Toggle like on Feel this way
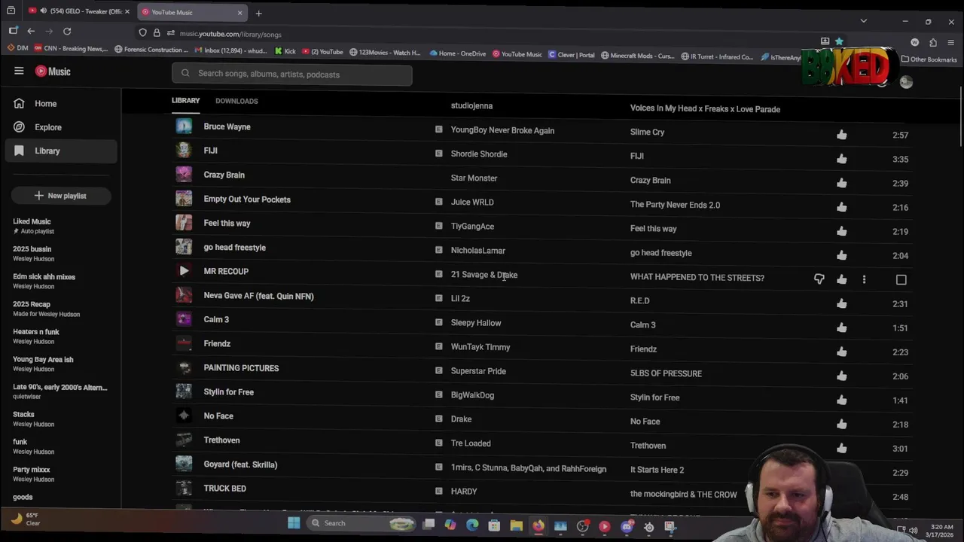 click(x=841, y=231)
